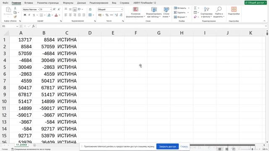269x151 pixels.
Task: Click the Clear eraser icon
Action: point(195,17)
